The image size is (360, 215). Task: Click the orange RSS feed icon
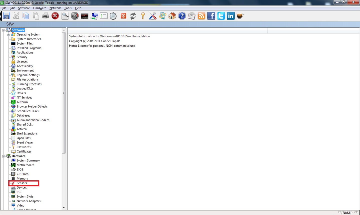click(x=201, y=16)
